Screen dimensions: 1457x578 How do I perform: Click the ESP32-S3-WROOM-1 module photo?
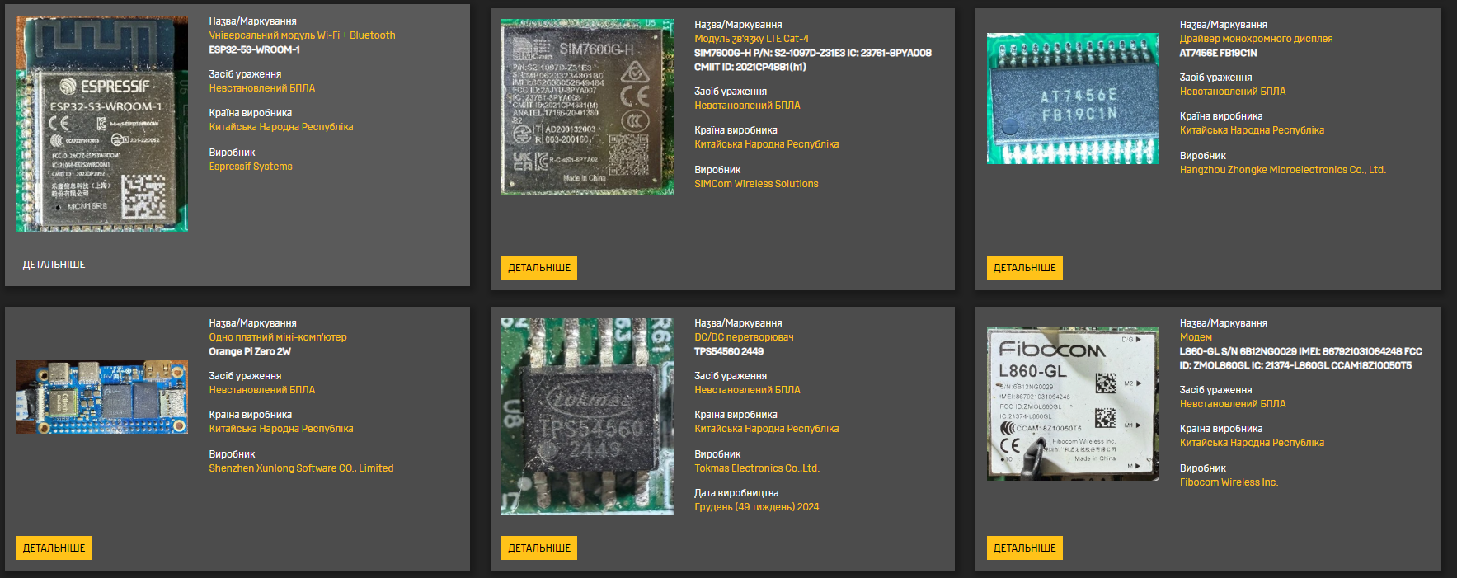point(101,124)
